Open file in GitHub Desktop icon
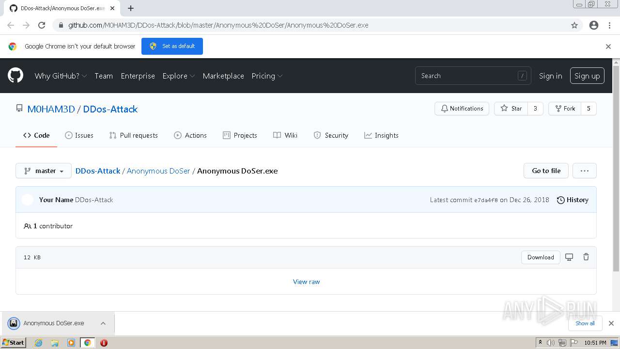Image resolution: width=620 pixels, height=349 pixels. pyautogui.click(x=569, y=257)
